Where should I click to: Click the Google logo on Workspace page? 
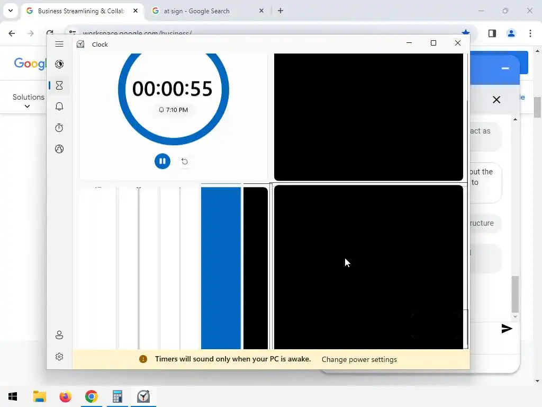(x=30, y=64)
